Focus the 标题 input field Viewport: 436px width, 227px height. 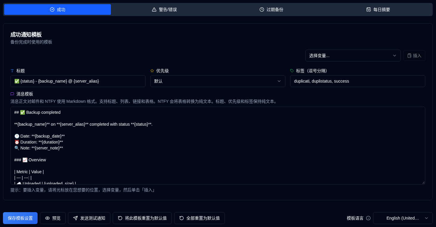pyautogui.click(x=78, y=81)
